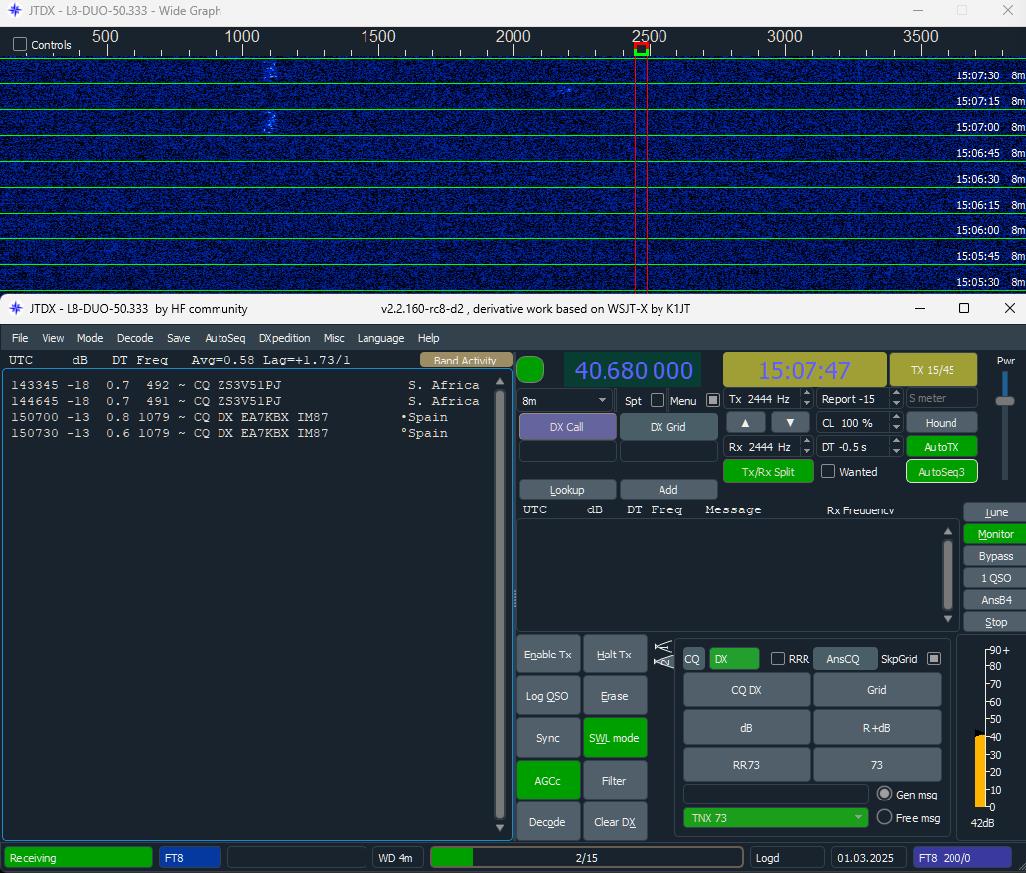Tick the Wanted checkbox
1026x873 pixels.
click(828, 471)
